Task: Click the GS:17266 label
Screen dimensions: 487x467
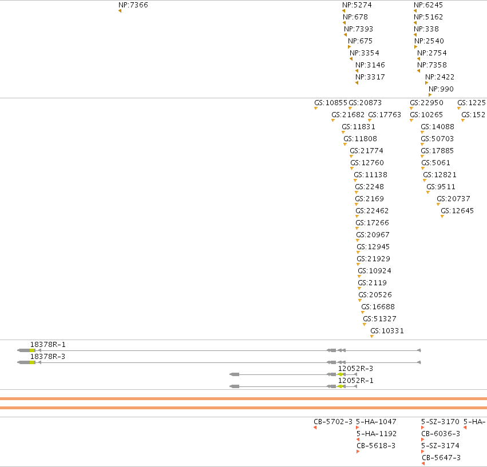Action: point(372,223)
